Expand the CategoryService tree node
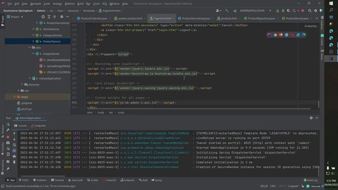Viewport: 338px width, 190px height. (x=33, y=35)
